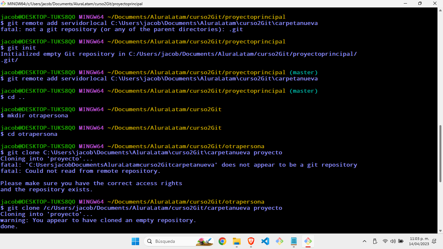Click the 'done.' output line
Image resolution: width=443 pixels, height=249 pixels.
(9, 226)
